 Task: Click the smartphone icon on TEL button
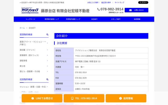pos(72,98)
